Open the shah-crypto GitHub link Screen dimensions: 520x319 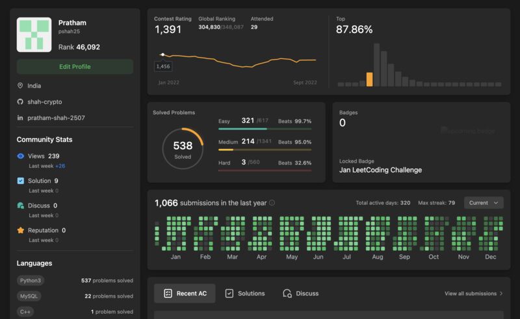click(45, 102)
